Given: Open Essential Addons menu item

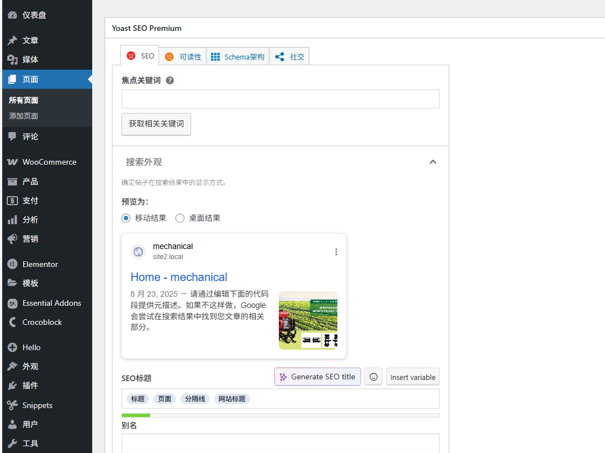Looking at the screenshot, I should 52,303.
